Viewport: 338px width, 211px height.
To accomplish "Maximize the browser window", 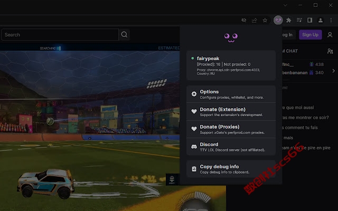I will [x=315, y=5].
